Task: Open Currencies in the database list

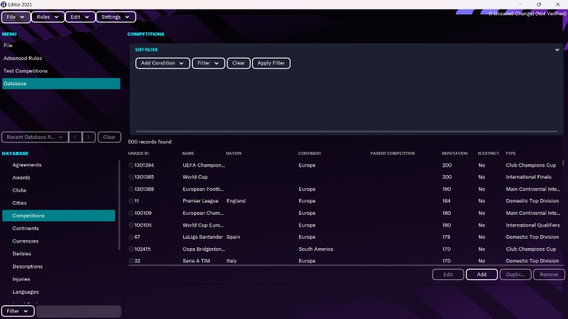Action: pos(59,241)
